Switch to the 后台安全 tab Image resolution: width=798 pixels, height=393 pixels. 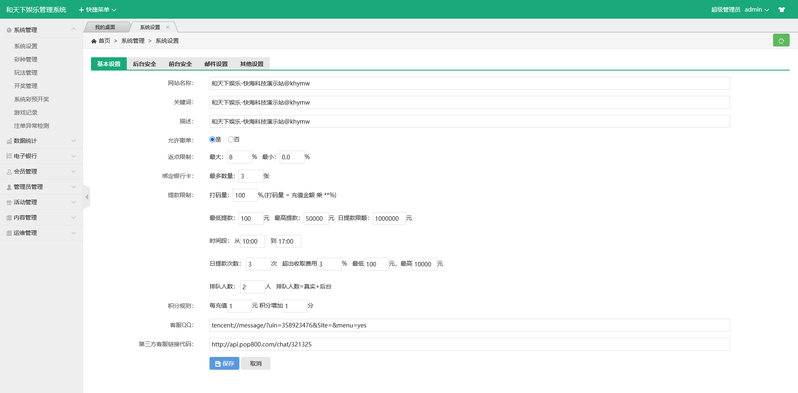144,64
